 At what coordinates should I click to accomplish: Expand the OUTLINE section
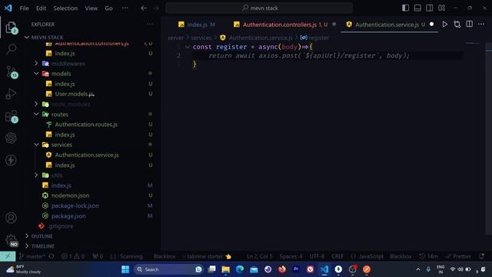coord(27,236)
